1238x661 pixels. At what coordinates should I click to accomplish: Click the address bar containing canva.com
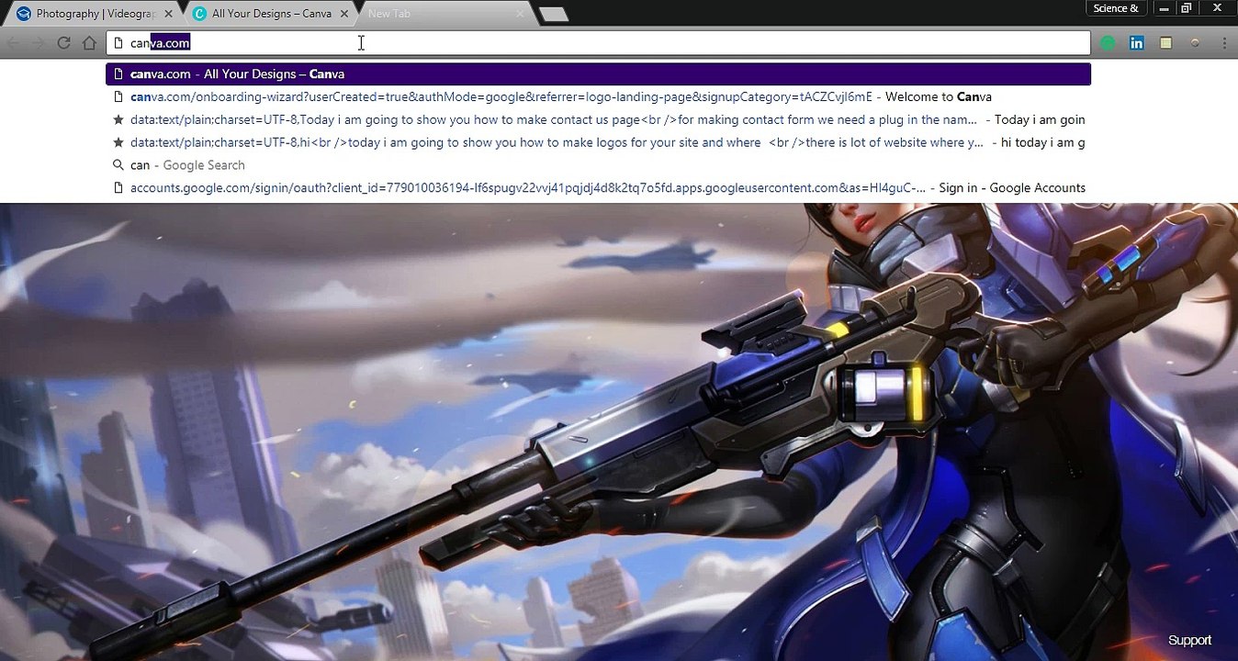[598, 43]
